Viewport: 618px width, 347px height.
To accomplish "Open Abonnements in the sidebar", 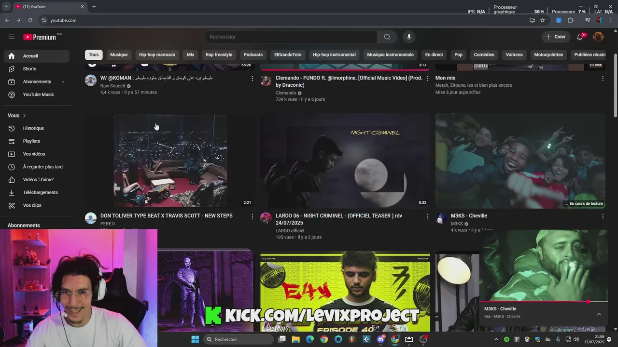I will (37, 82).
